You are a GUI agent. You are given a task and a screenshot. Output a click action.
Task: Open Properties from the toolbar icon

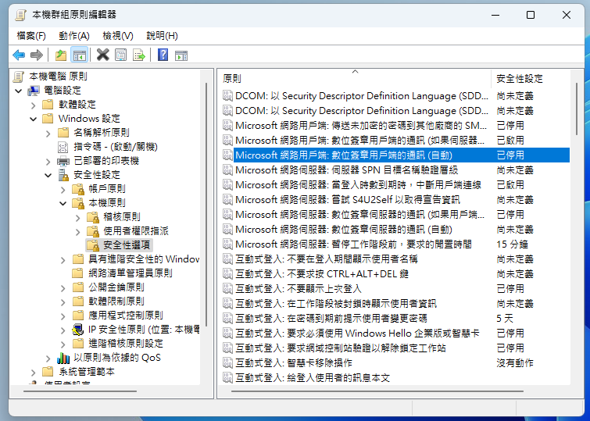click(x=121, y=55)
